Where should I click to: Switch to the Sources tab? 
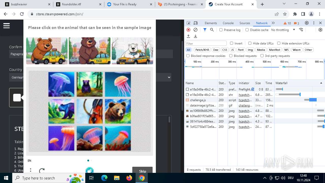245,23
